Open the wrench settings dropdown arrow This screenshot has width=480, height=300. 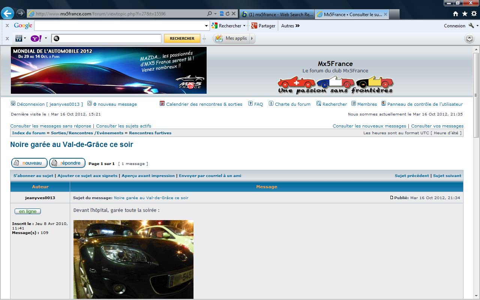pos(477,26)
